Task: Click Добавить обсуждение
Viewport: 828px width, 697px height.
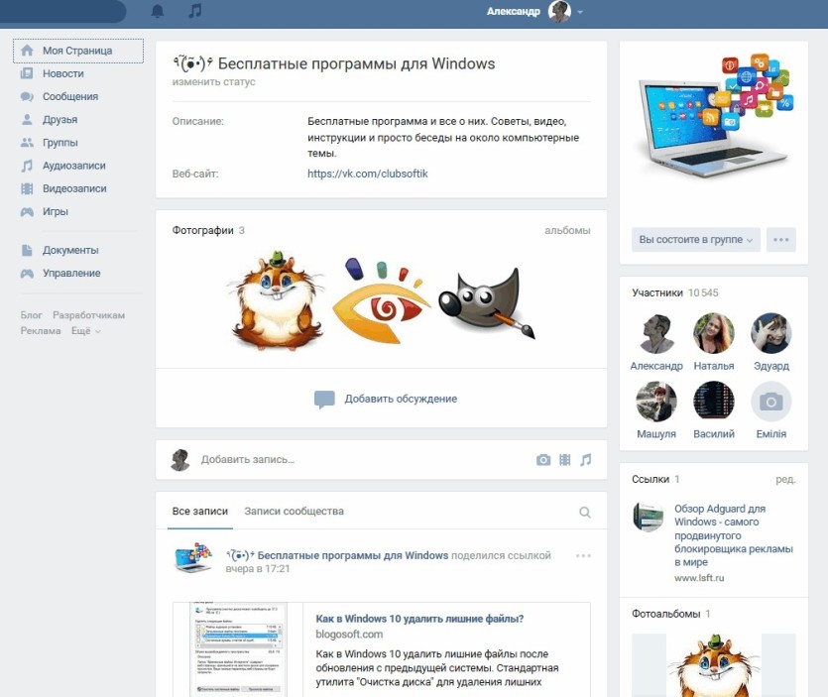Action: coord(386,399)
